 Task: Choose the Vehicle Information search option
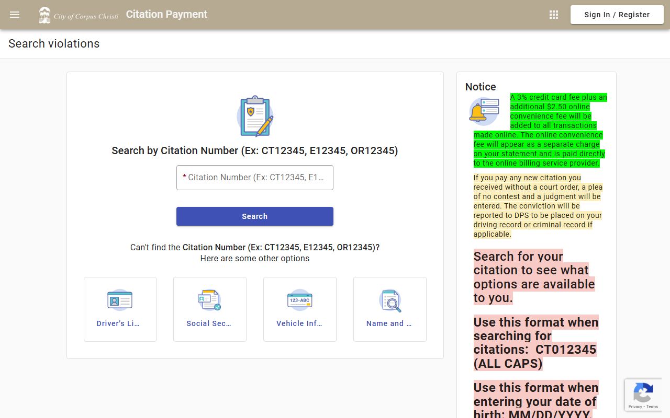pyautogui.click(x=300, y=309)
